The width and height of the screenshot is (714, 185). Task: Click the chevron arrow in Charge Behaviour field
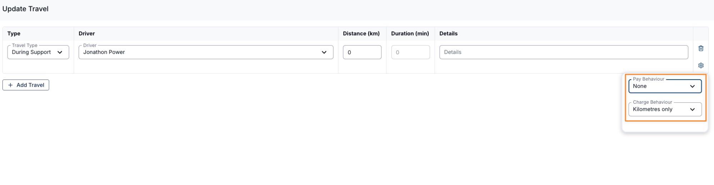click(x=692, y=109)
